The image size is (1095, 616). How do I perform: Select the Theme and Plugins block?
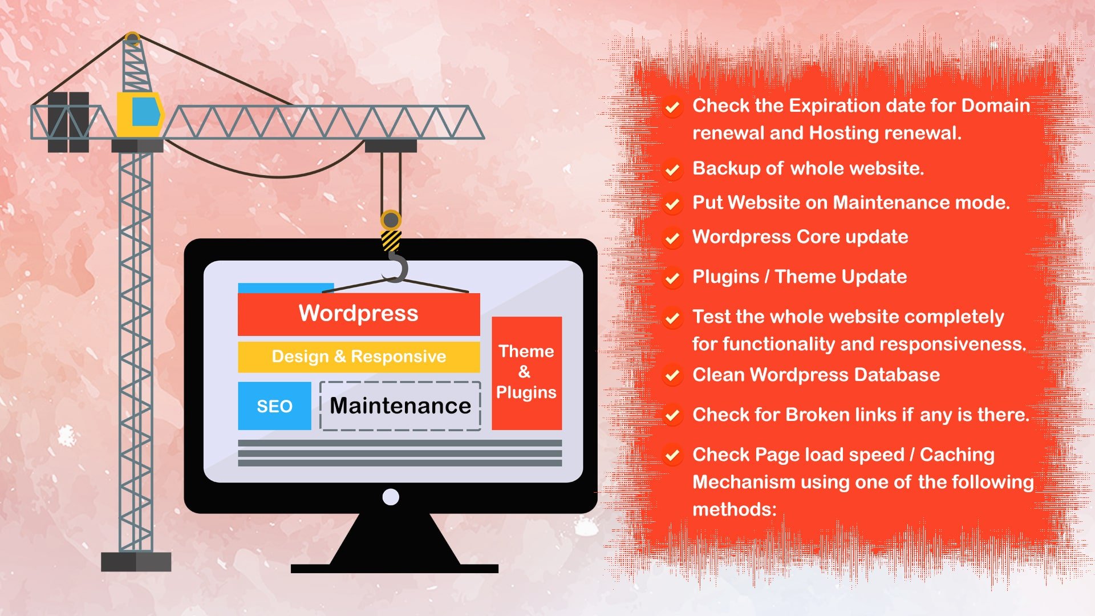[526, 368]
